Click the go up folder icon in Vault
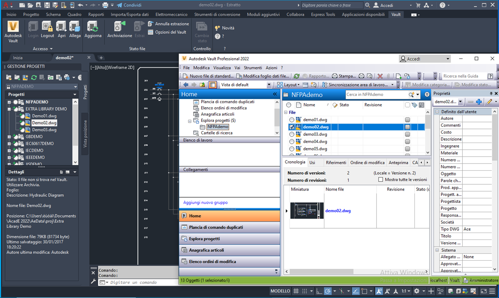The height and width of the screenshot is (298, 499). (202, 85)
